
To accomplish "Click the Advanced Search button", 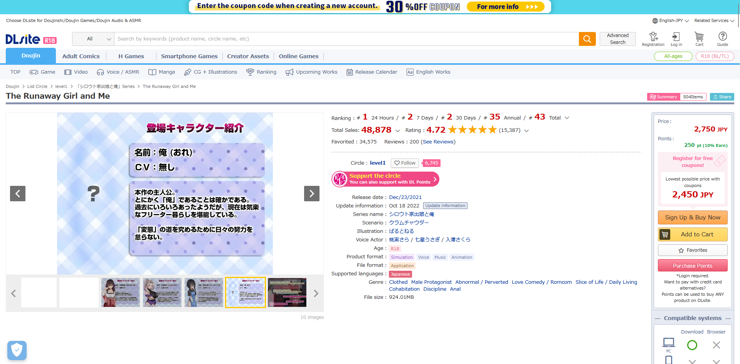I will (618, 39).
